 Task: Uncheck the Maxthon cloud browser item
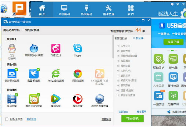click(x=17, y=70)
